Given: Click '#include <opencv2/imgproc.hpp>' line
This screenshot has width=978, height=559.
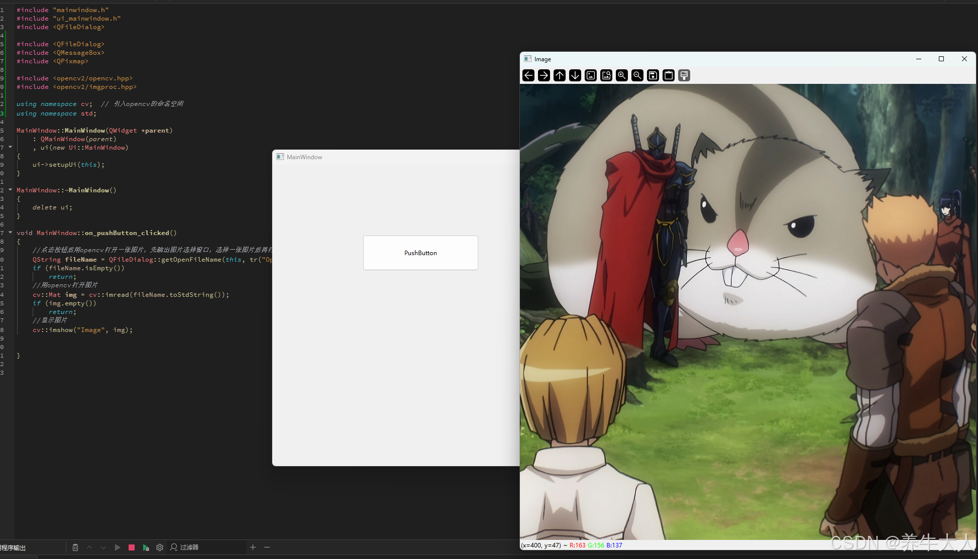Looking at the screenshot, I should [x=76, y=87].
